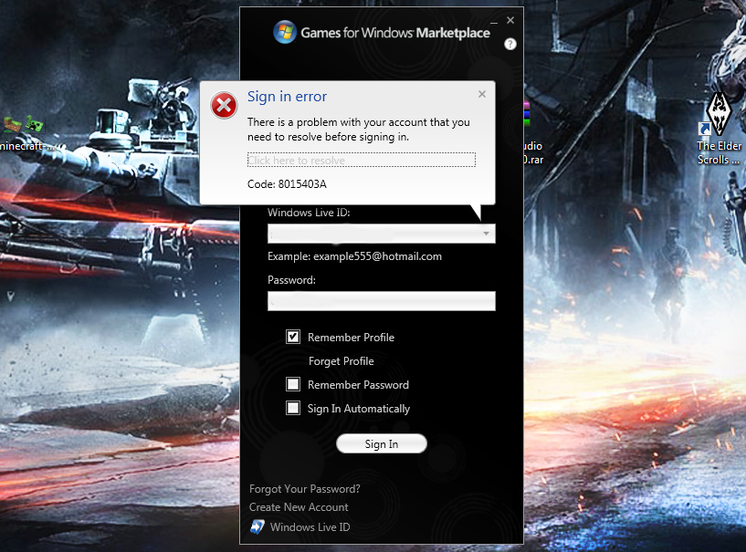Click the Windows logo in Marketplace header
Image resolution: width=746 pixels, height=552 pixels.
(x=285, y=33)
